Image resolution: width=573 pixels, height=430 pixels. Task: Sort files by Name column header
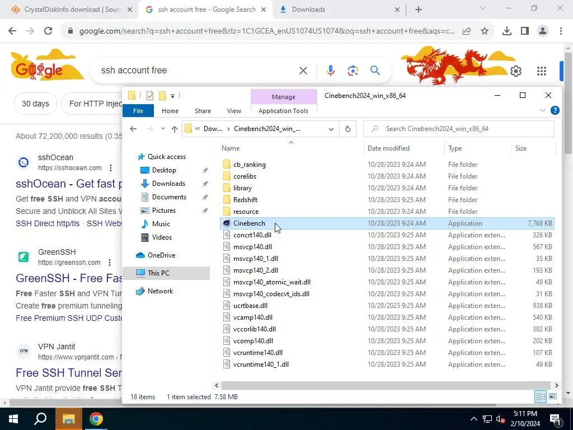[231, 148]
